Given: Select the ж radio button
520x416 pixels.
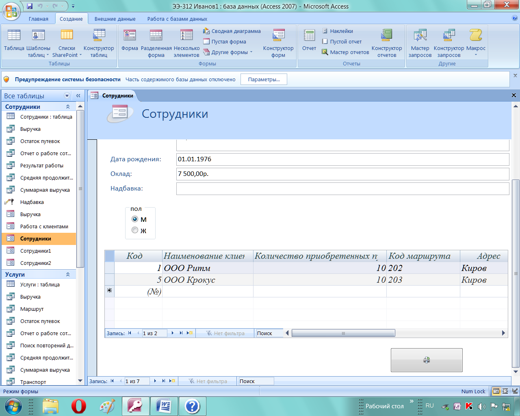Looking at the screenshot, I should (x=135, y=230).
